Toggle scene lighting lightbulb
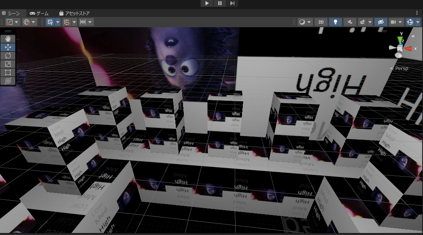The image size is (423, 235). pos(336,22)
